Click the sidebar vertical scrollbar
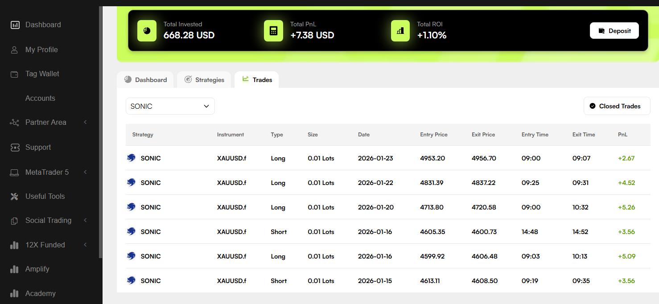659x304 pixels. pos(100,134)
